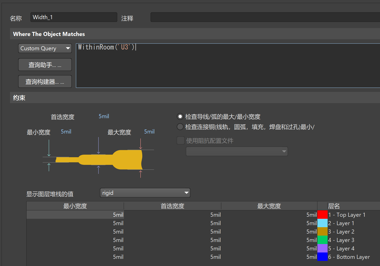Screen dimensions: 380x266
Task: Click the 查询构建器 query builder button
Action: pyautogui.click(x=45, y=82)
